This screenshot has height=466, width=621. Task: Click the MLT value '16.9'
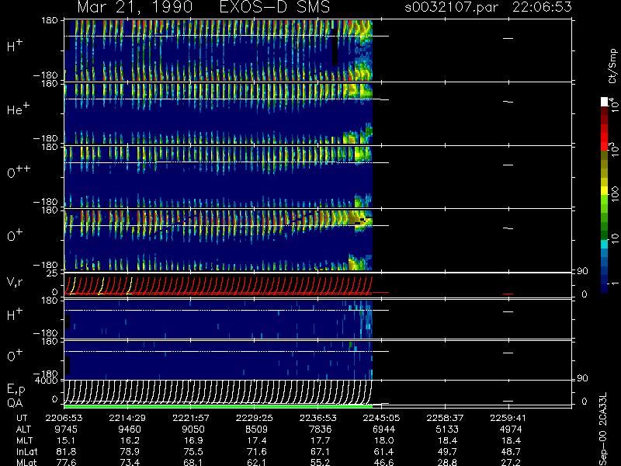tap(193, 440)
